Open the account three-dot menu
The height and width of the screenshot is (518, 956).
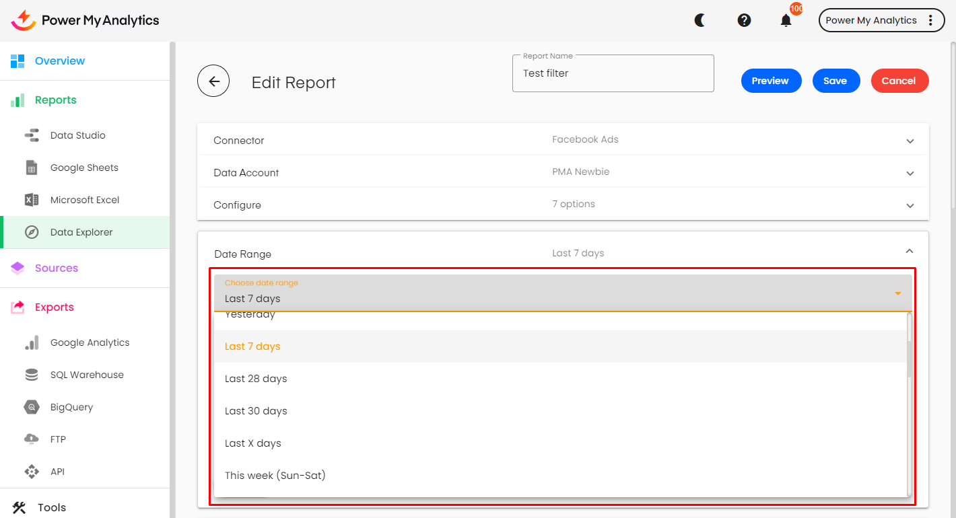pyautogui.click(x=931, y=20)
